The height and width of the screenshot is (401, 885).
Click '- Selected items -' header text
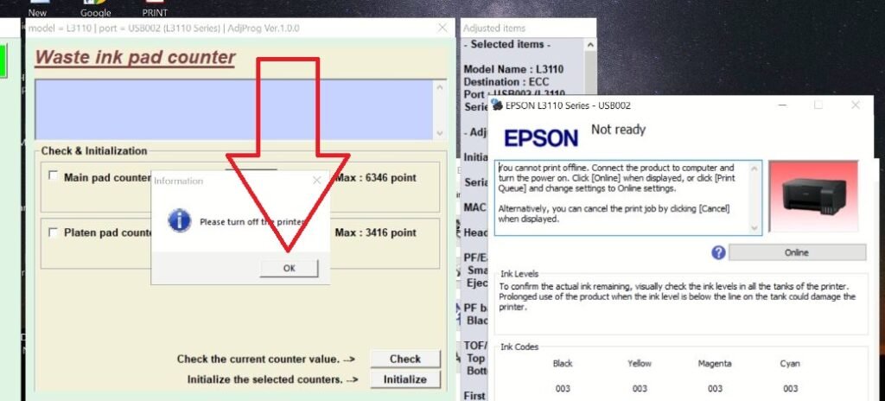pyautogui.click(x=506, y=44)
